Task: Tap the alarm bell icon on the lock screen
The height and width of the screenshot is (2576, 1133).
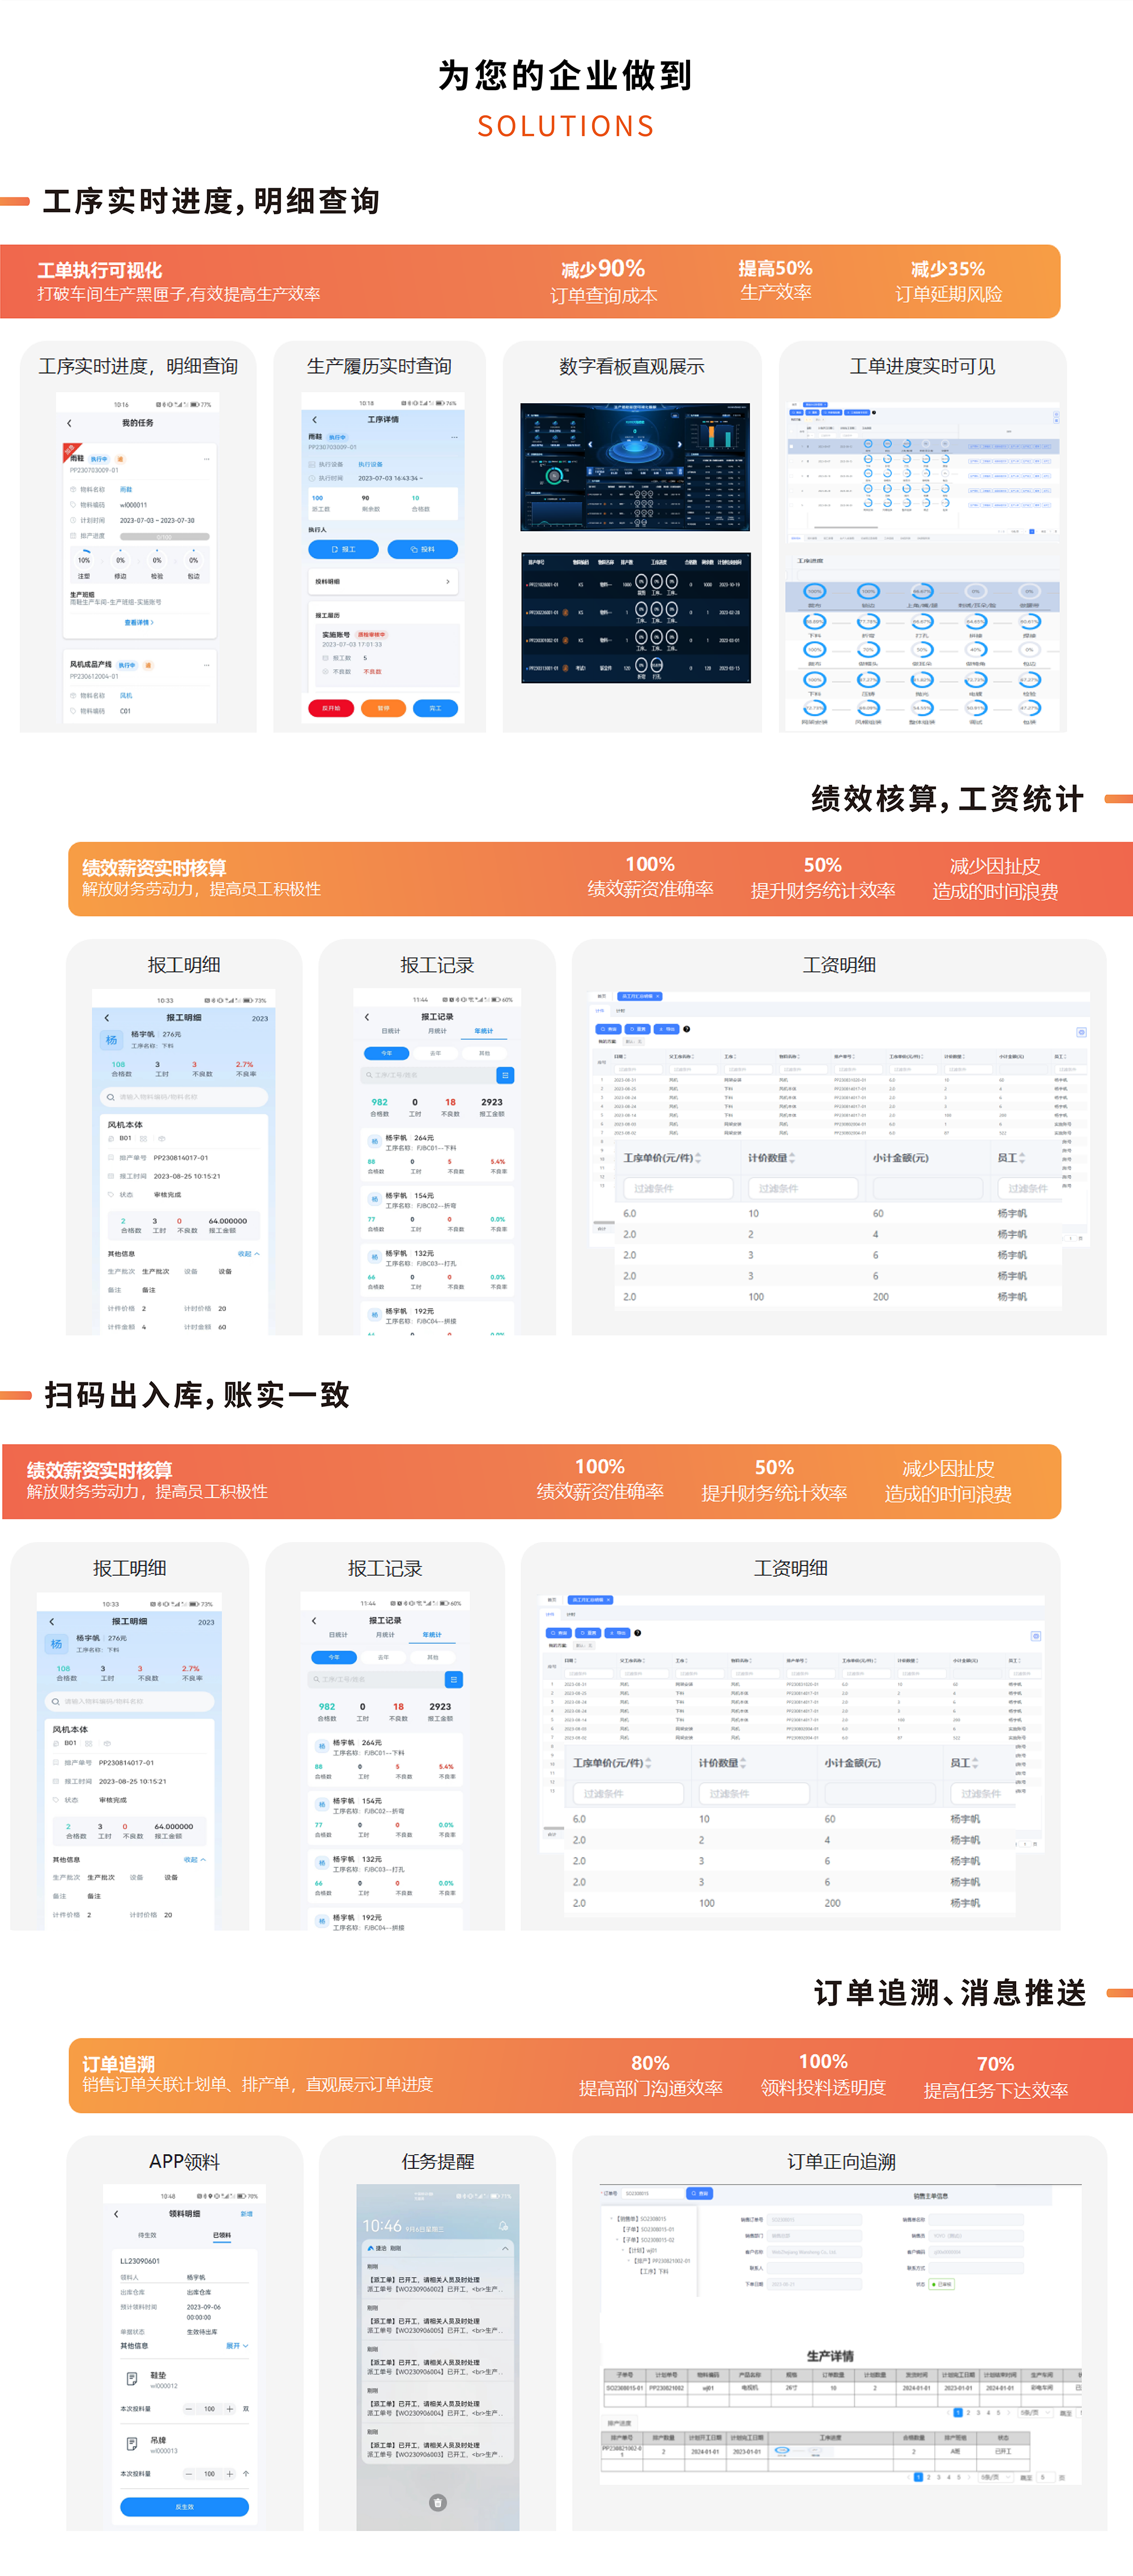Action: click(x=502, y=2226)
